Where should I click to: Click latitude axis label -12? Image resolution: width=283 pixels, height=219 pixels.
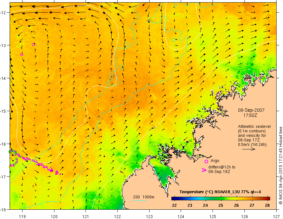pos(4,13)
